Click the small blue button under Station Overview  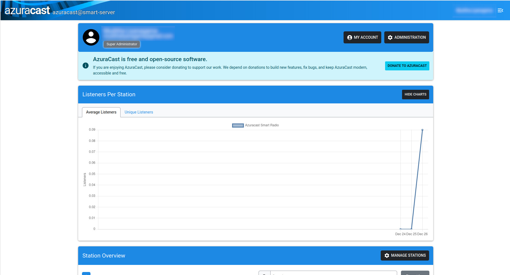[x=86, y=273]
